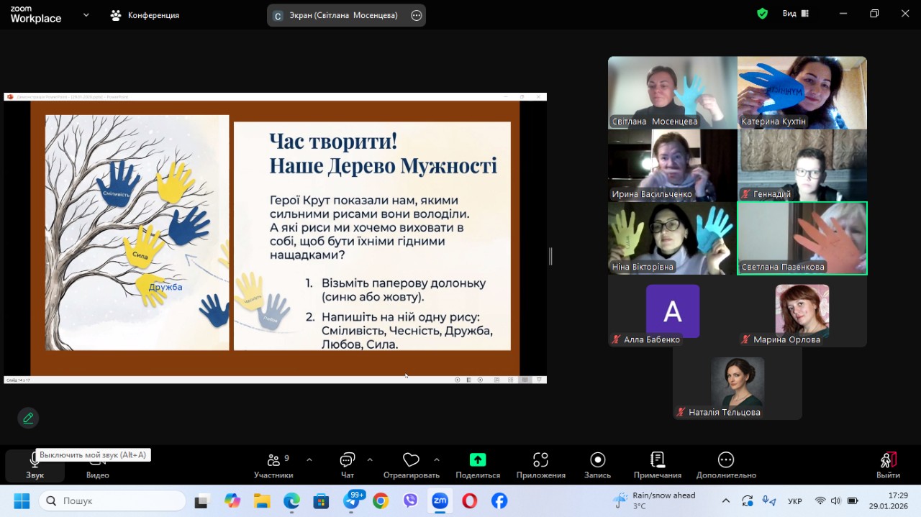Screen dimensions: 921x517
Task: Open the View layout menu
Action: [797, 14]
